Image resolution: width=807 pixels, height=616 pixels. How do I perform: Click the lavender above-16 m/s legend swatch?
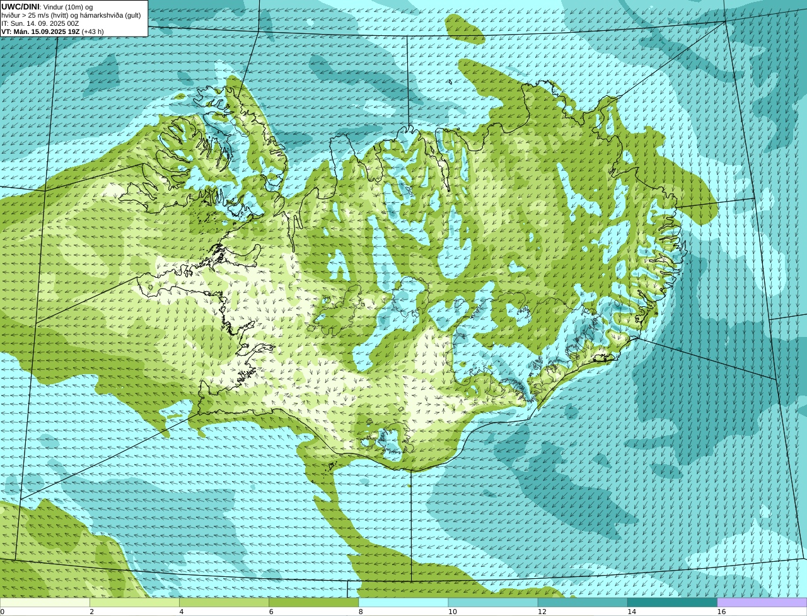point(762,603)
